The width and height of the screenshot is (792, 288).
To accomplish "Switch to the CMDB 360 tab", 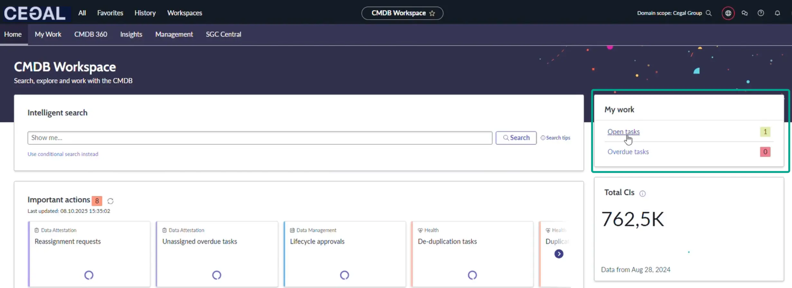I will tap(91, 34).
